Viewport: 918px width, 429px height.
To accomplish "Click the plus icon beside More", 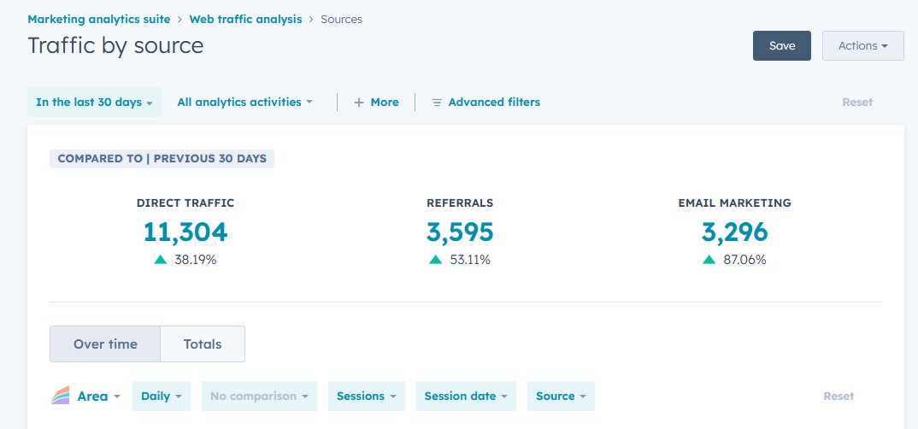I will coord(359,103).
